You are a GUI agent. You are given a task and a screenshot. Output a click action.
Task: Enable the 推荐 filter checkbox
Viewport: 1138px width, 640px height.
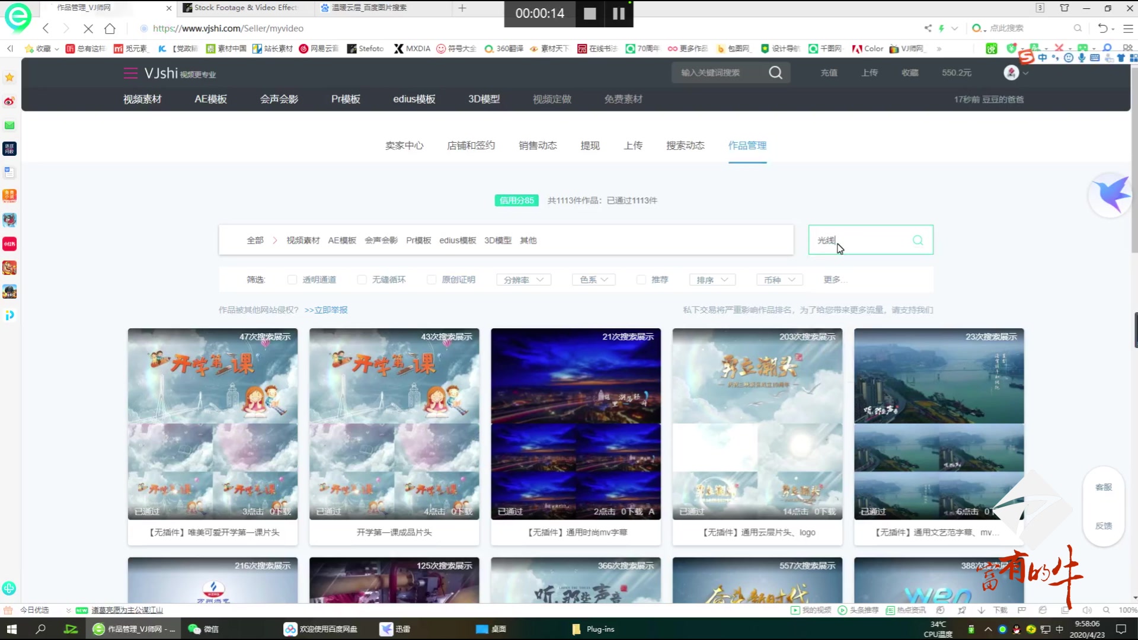tap(641, 279)
